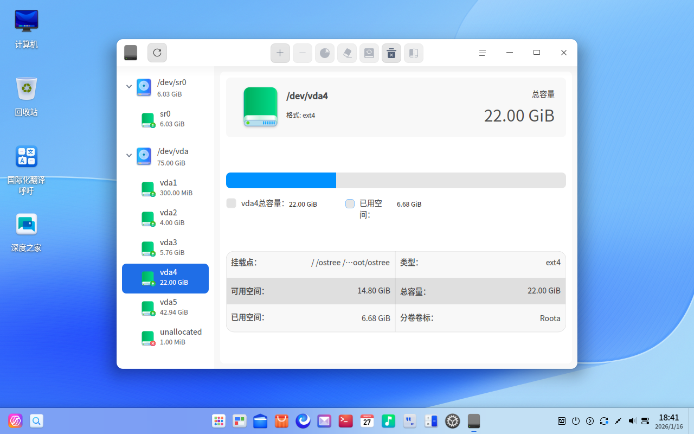This screenshot has width=694, height=434.
Task: Open the app store shopping bag icon
Action: 282,421
